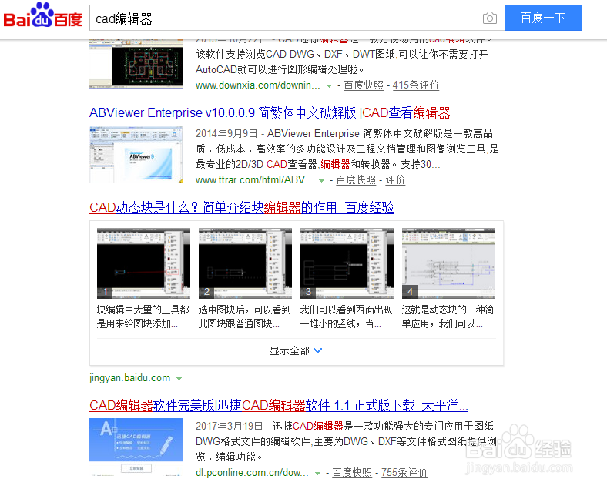Screen dimensions: 607x489
Task: Expand dropdown arrow next to dl.pconline.com.cn
Action: [317, 473]
